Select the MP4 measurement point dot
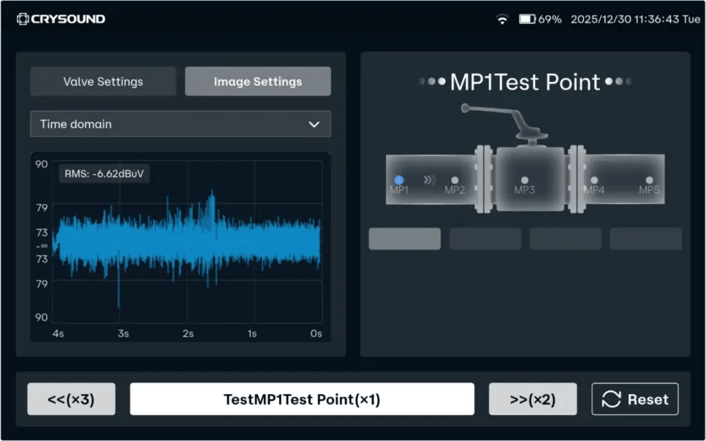Screen dimensions: 706x441 coord(594,180)
